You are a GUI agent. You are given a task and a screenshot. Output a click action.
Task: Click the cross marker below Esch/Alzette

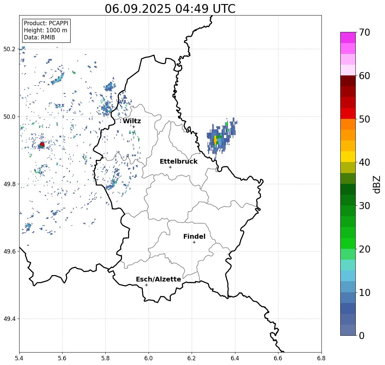[x=146, y=285]
